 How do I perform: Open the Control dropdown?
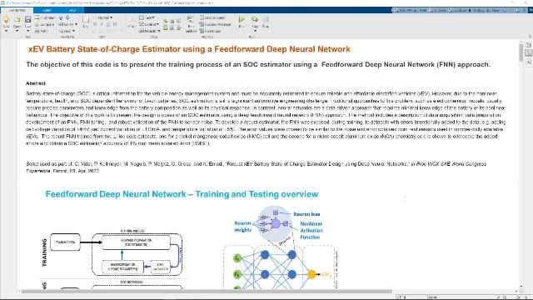pos(149,24)
